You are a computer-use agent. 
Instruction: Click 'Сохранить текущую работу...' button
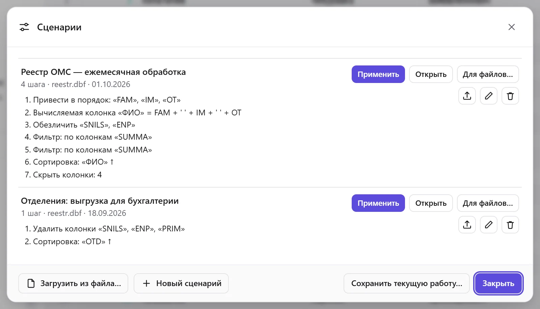407,283
